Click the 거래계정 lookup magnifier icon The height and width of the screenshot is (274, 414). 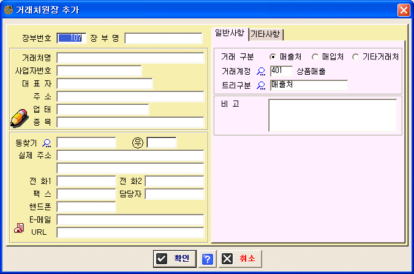pyautogui.click(x=261, y=71)
